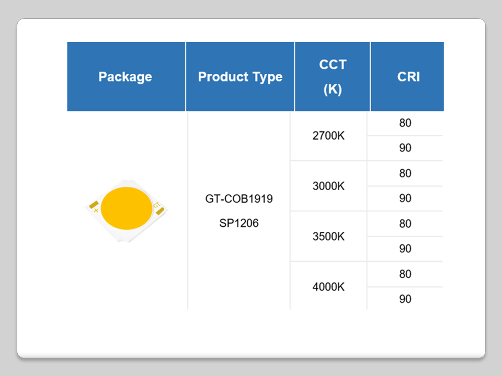502x376 pixels.
Task: Click the SP1206 product code
Action: point(239,223)
